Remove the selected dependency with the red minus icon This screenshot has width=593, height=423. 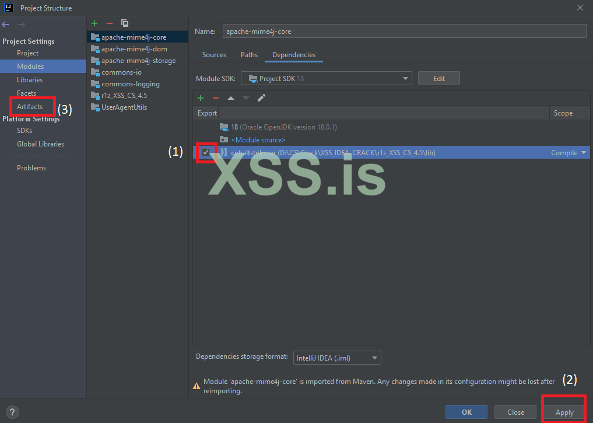(216, 98)
